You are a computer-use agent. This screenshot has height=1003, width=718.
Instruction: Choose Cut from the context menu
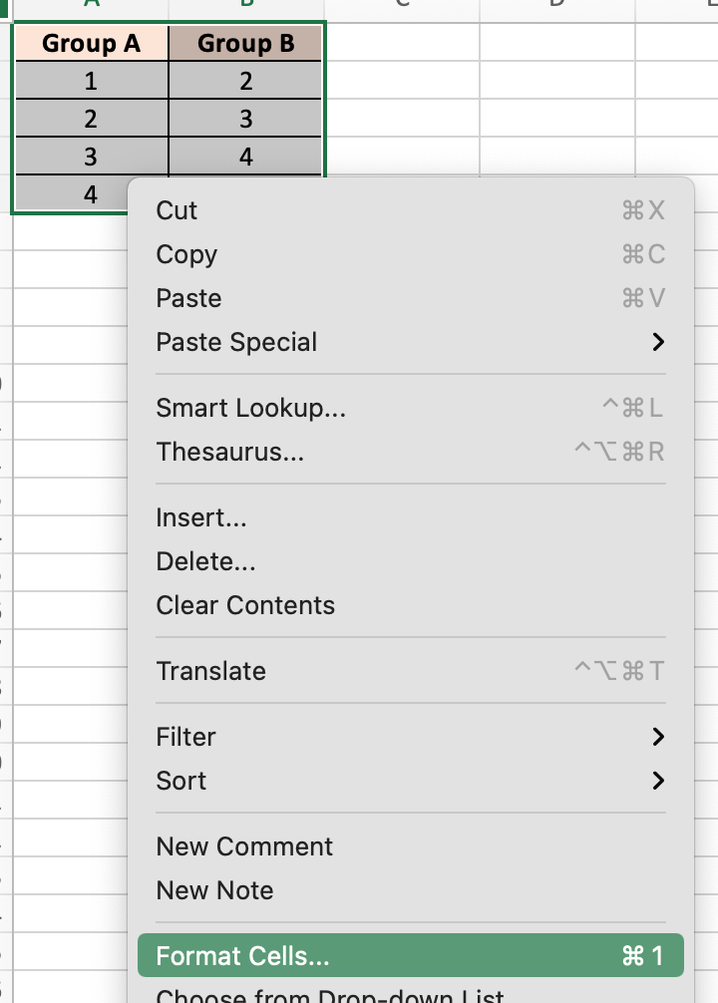click(x=178, y=210)
